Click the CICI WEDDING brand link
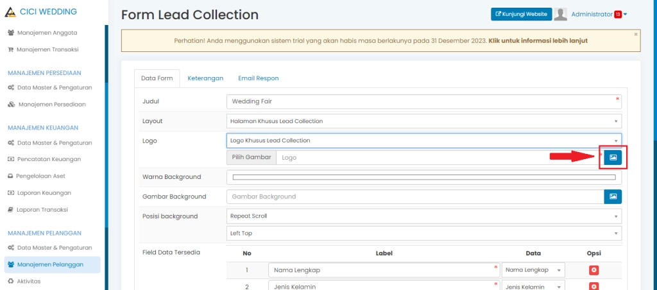Image resolution: width=657 pixels, height=290 pixels. [x=48, y=12]
